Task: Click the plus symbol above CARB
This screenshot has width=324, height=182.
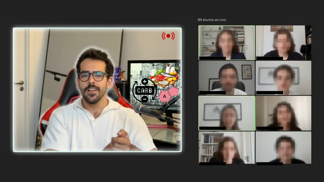Action: (145, 82)
